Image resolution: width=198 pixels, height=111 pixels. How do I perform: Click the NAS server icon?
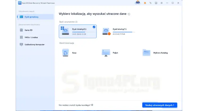pyautogui.click(x=21, y=37)
